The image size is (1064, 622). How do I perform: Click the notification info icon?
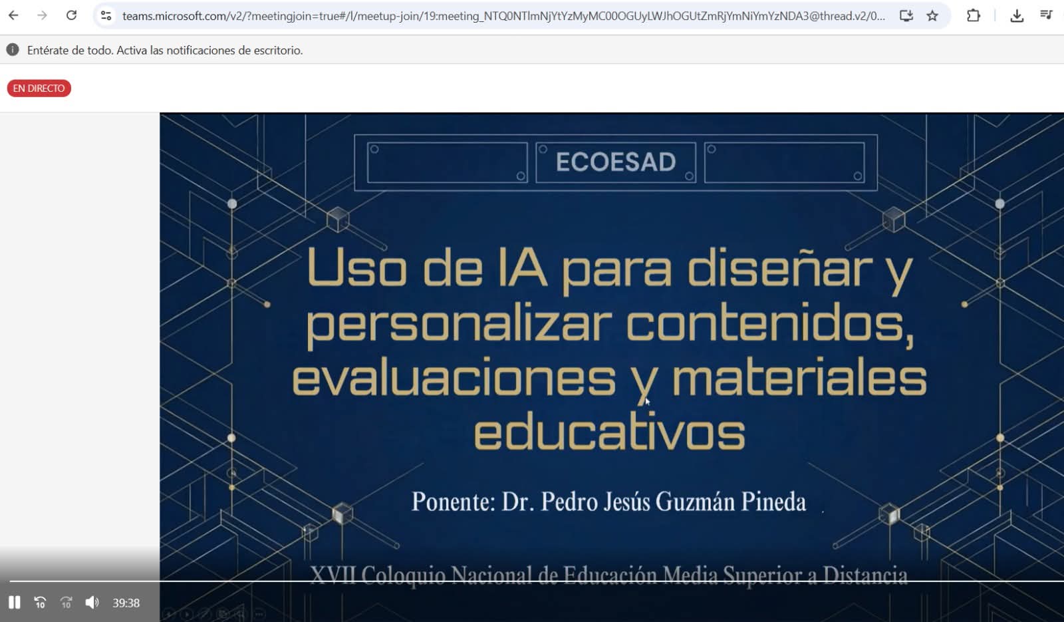point(13,50)
